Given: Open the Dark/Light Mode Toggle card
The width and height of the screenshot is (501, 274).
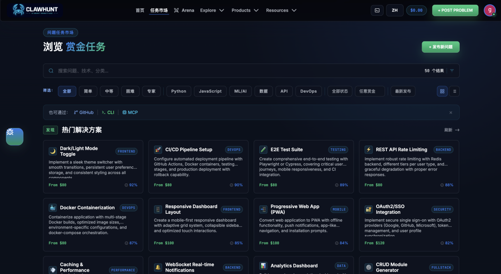Looking at the screenshot, I should click(x=93, y=166).
